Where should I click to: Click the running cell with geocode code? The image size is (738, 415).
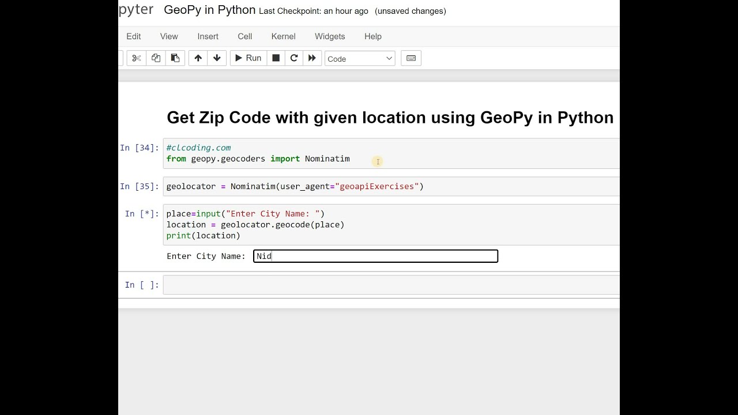(x=391, y=225)
